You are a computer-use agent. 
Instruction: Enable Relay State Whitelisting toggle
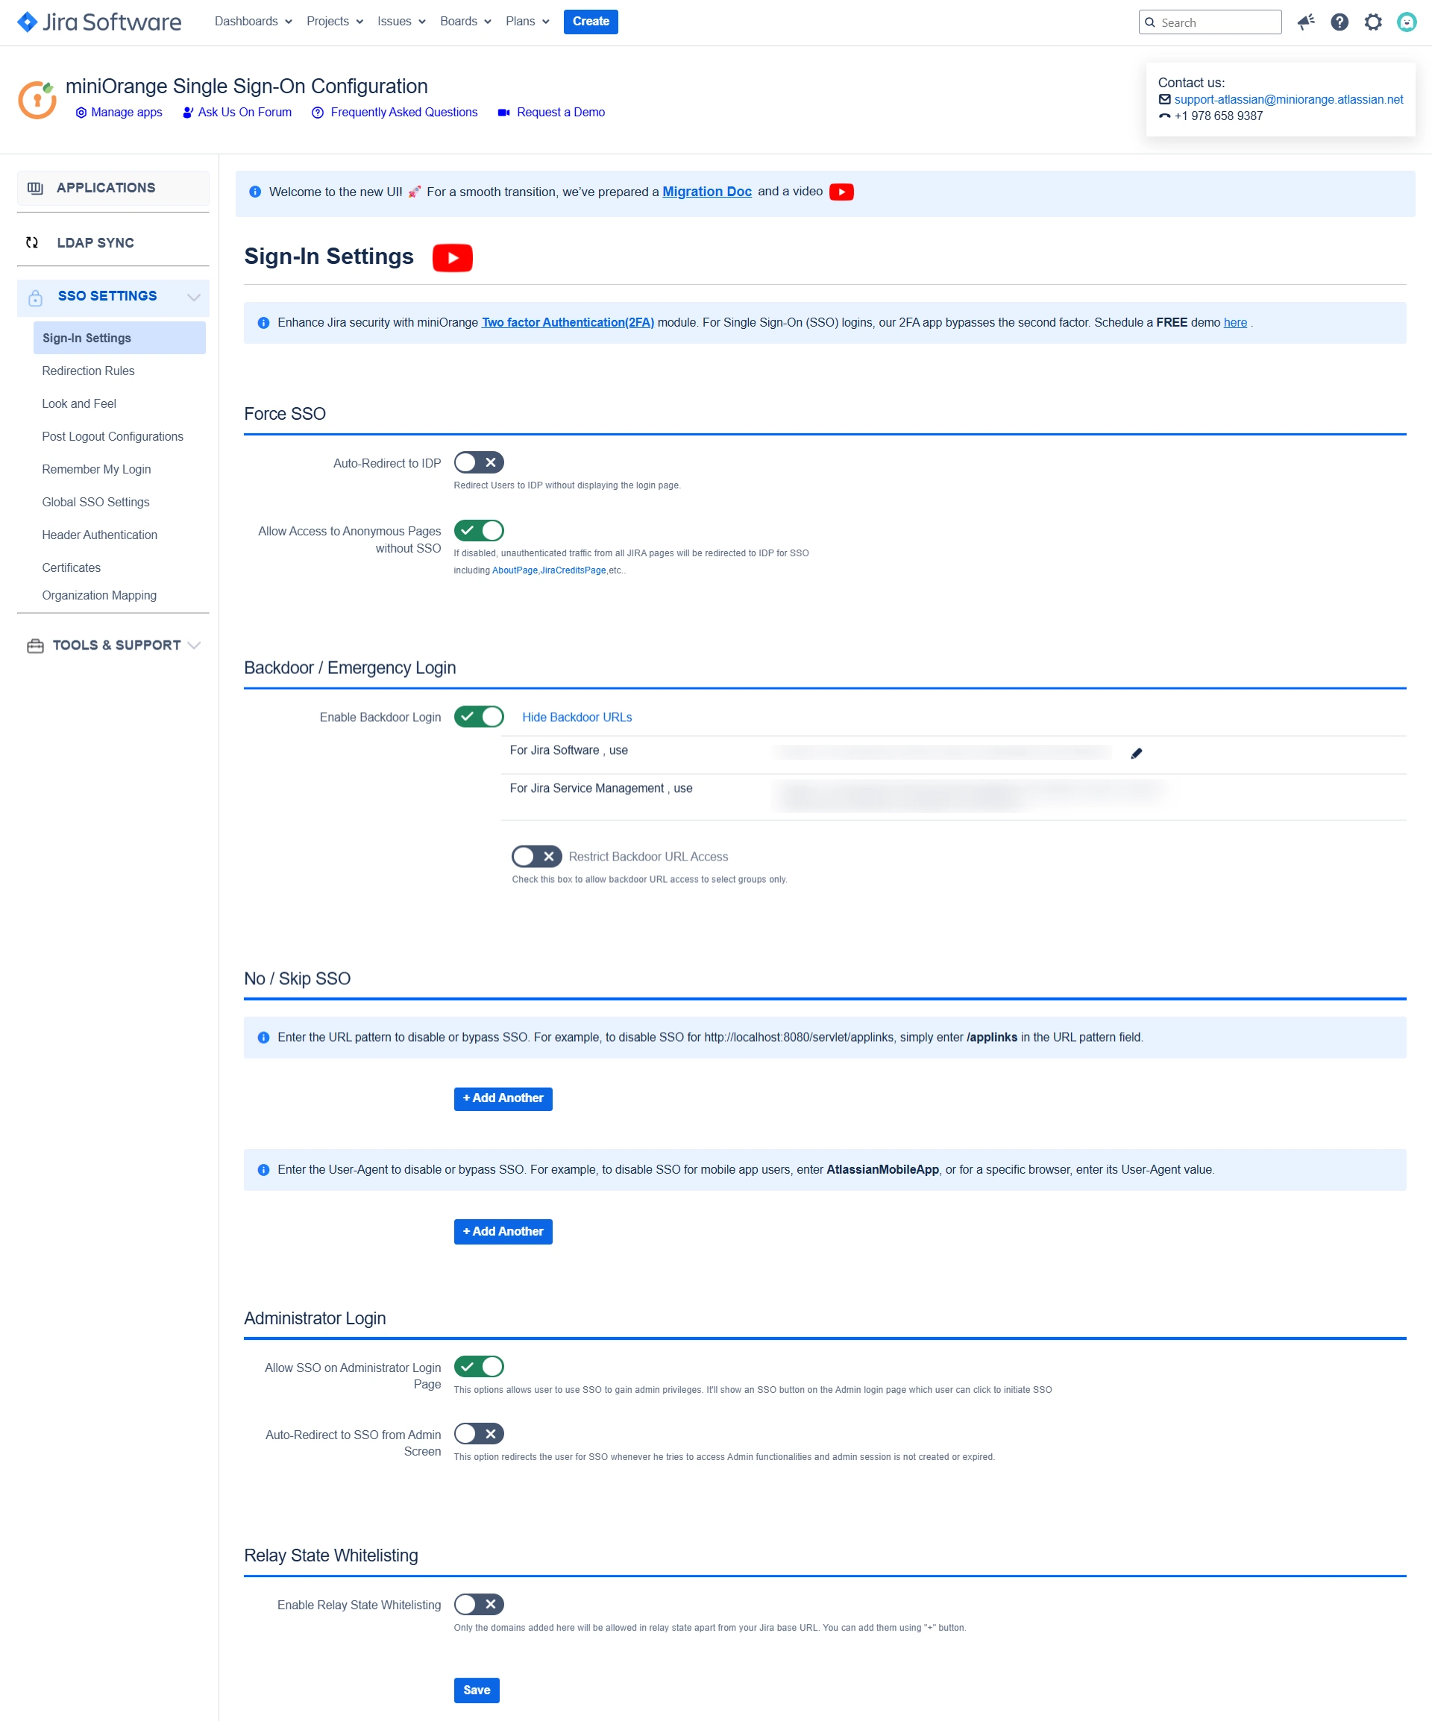click(x=479, y=1604)
